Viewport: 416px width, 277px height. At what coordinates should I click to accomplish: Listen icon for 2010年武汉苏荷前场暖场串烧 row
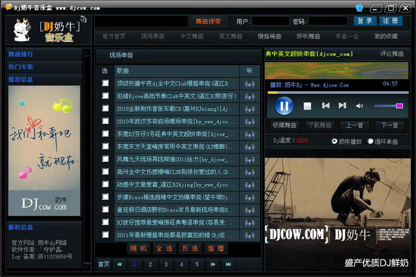(250, 122)
